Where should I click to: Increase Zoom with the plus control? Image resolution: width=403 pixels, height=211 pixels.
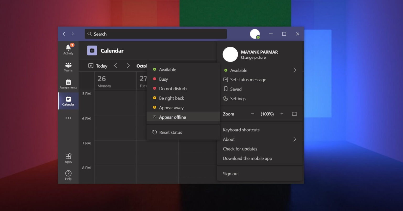click(282, 114)
